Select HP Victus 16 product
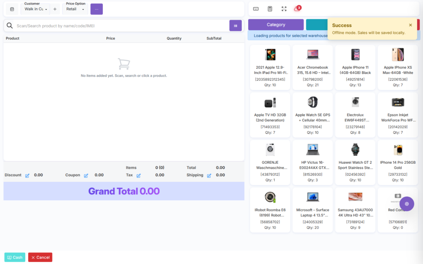Screen dimensions: 423x264 [x=313, y=163]
